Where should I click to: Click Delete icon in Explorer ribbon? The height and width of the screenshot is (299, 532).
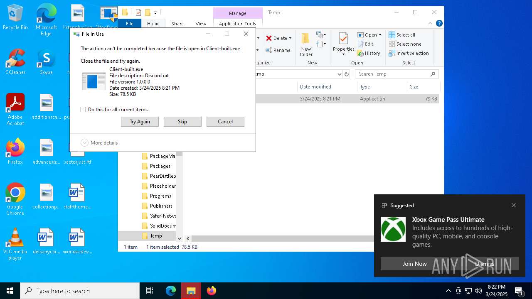pos(269,38)
